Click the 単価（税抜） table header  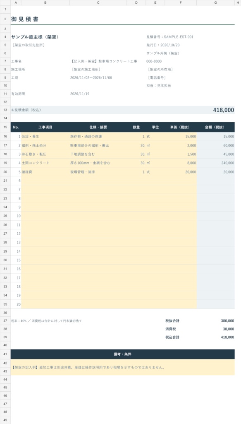181,127
